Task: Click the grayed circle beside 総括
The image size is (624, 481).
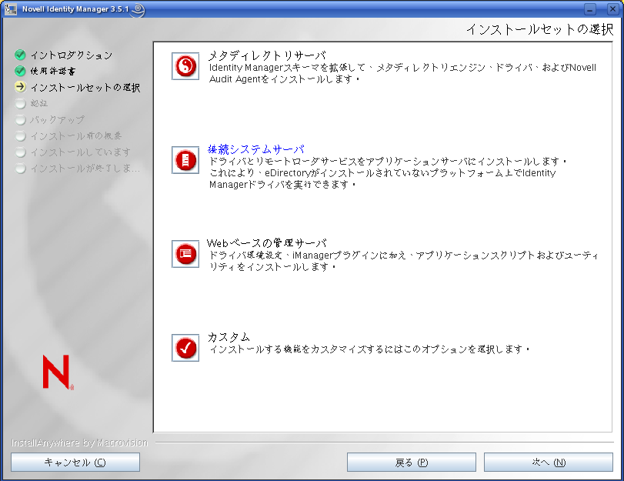Action: click(18, 103)
